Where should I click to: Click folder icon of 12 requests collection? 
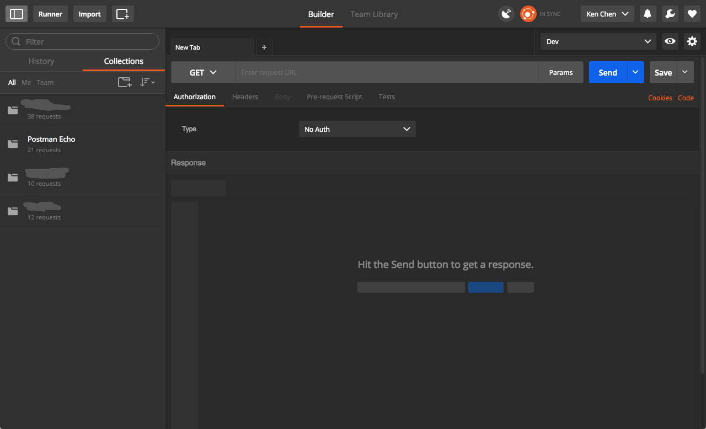(x=13, y=211)
